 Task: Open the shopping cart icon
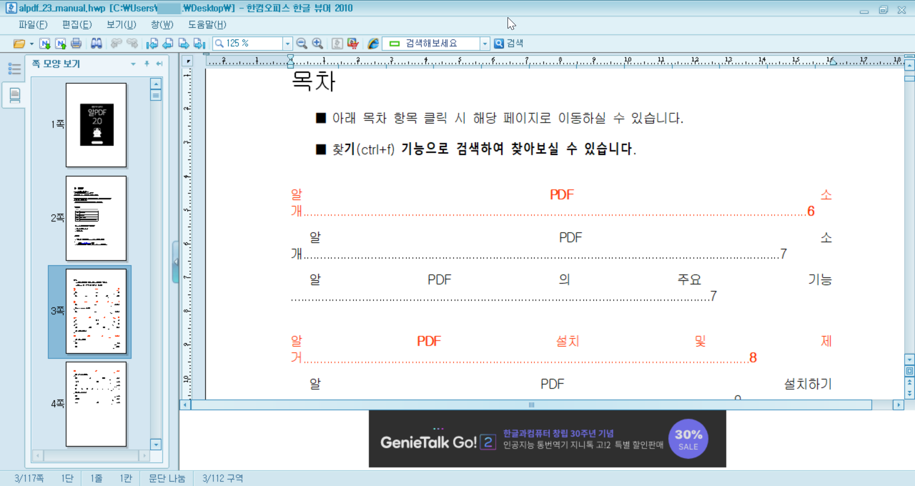point(353,43)
